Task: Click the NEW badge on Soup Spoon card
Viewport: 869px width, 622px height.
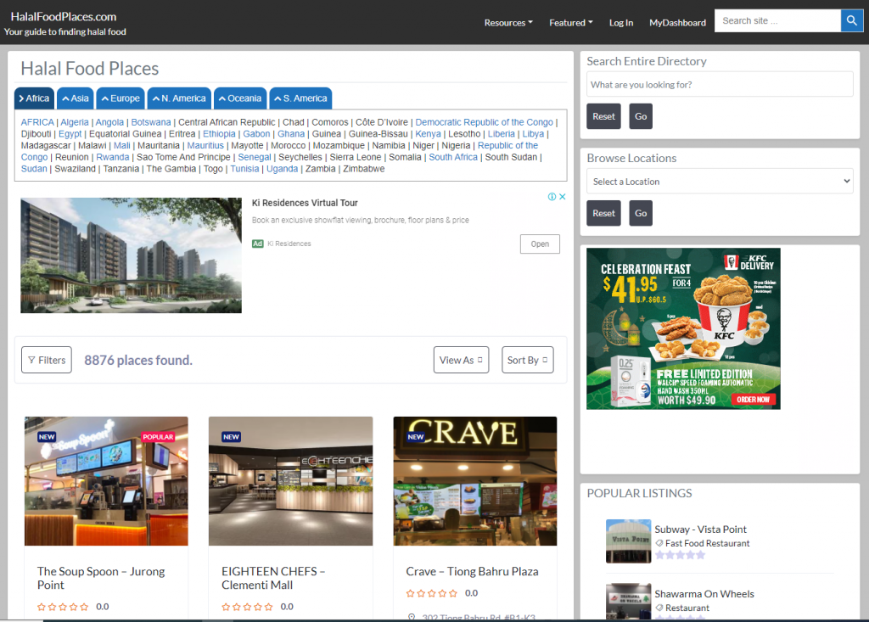Action: 47,437
